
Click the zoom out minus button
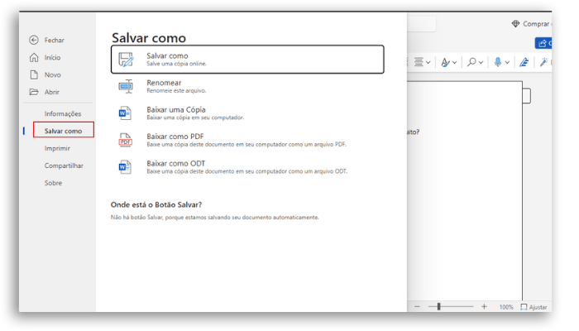point(417,307)
